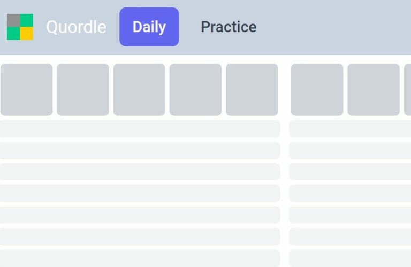The height and width of the screenshot is (267, 411).
Task: Click third guess row of first board
Action: [140, 150]
